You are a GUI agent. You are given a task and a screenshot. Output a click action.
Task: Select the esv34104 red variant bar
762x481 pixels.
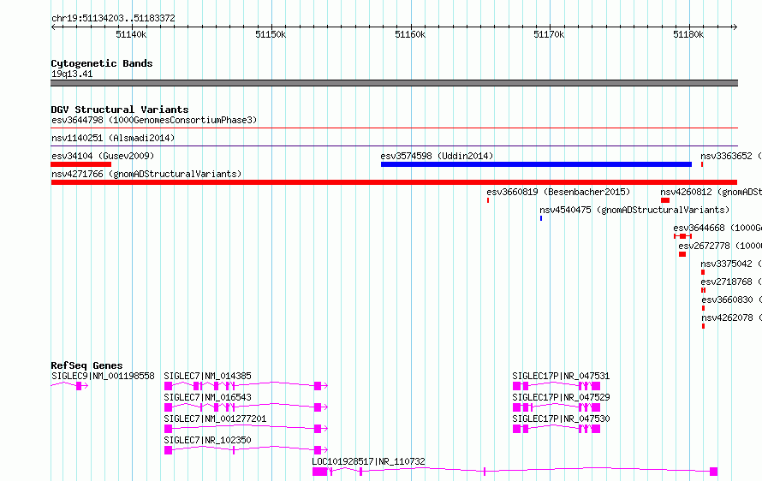[81, 164]
